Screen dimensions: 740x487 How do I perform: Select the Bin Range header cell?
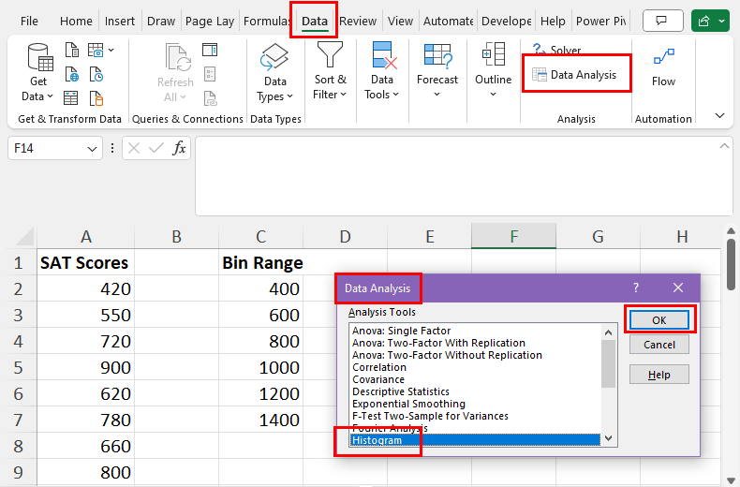tap(261, 262)
